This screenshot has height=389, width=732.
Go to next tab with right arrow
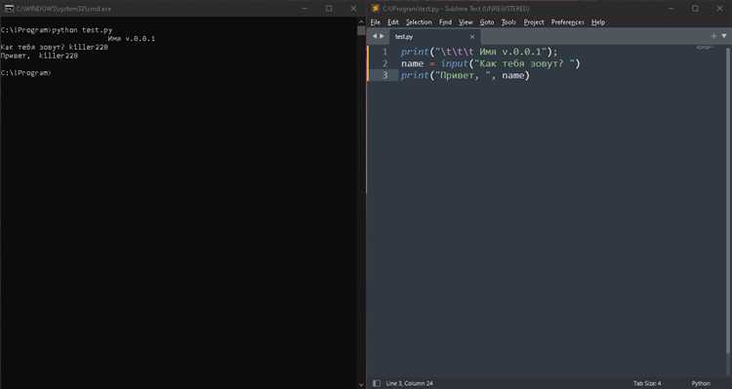382,36
